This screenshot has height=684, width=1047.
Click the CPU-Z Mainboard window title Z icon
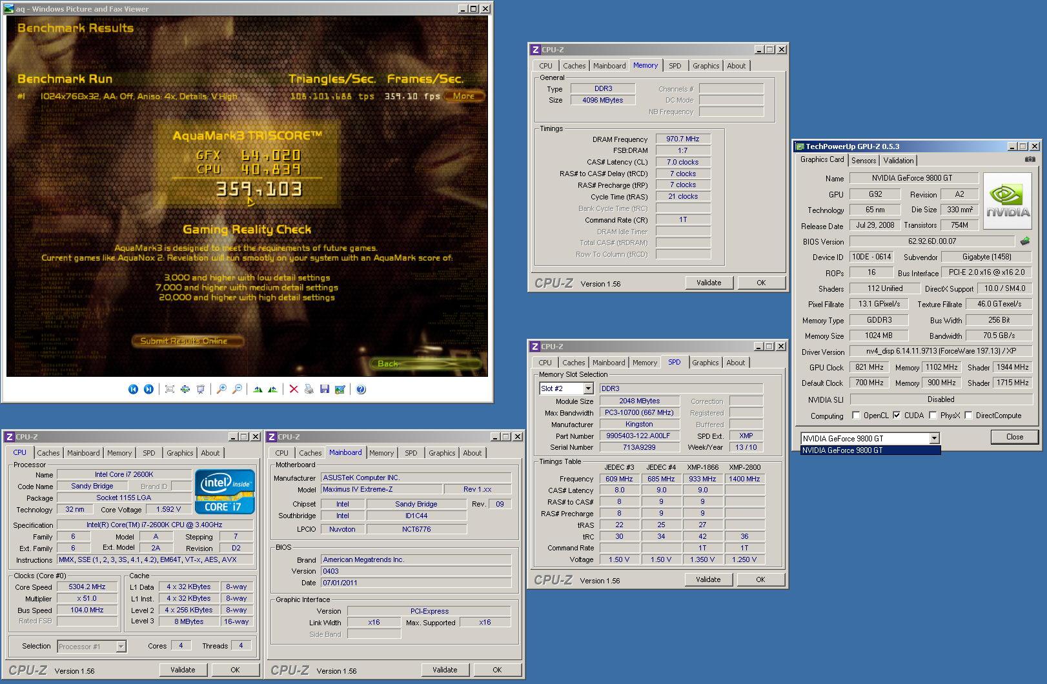(x=272, y=437)
